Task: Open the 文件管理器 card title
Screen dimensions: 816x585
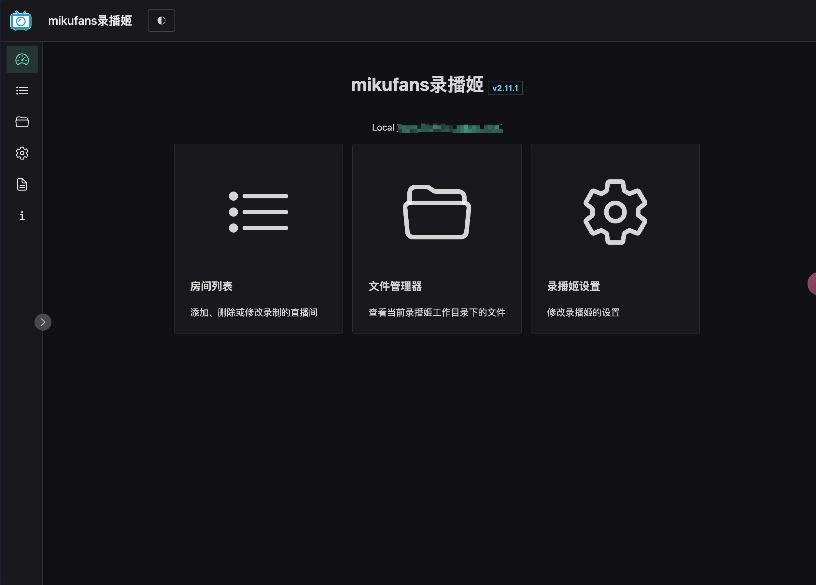Action: pos(395,286)
